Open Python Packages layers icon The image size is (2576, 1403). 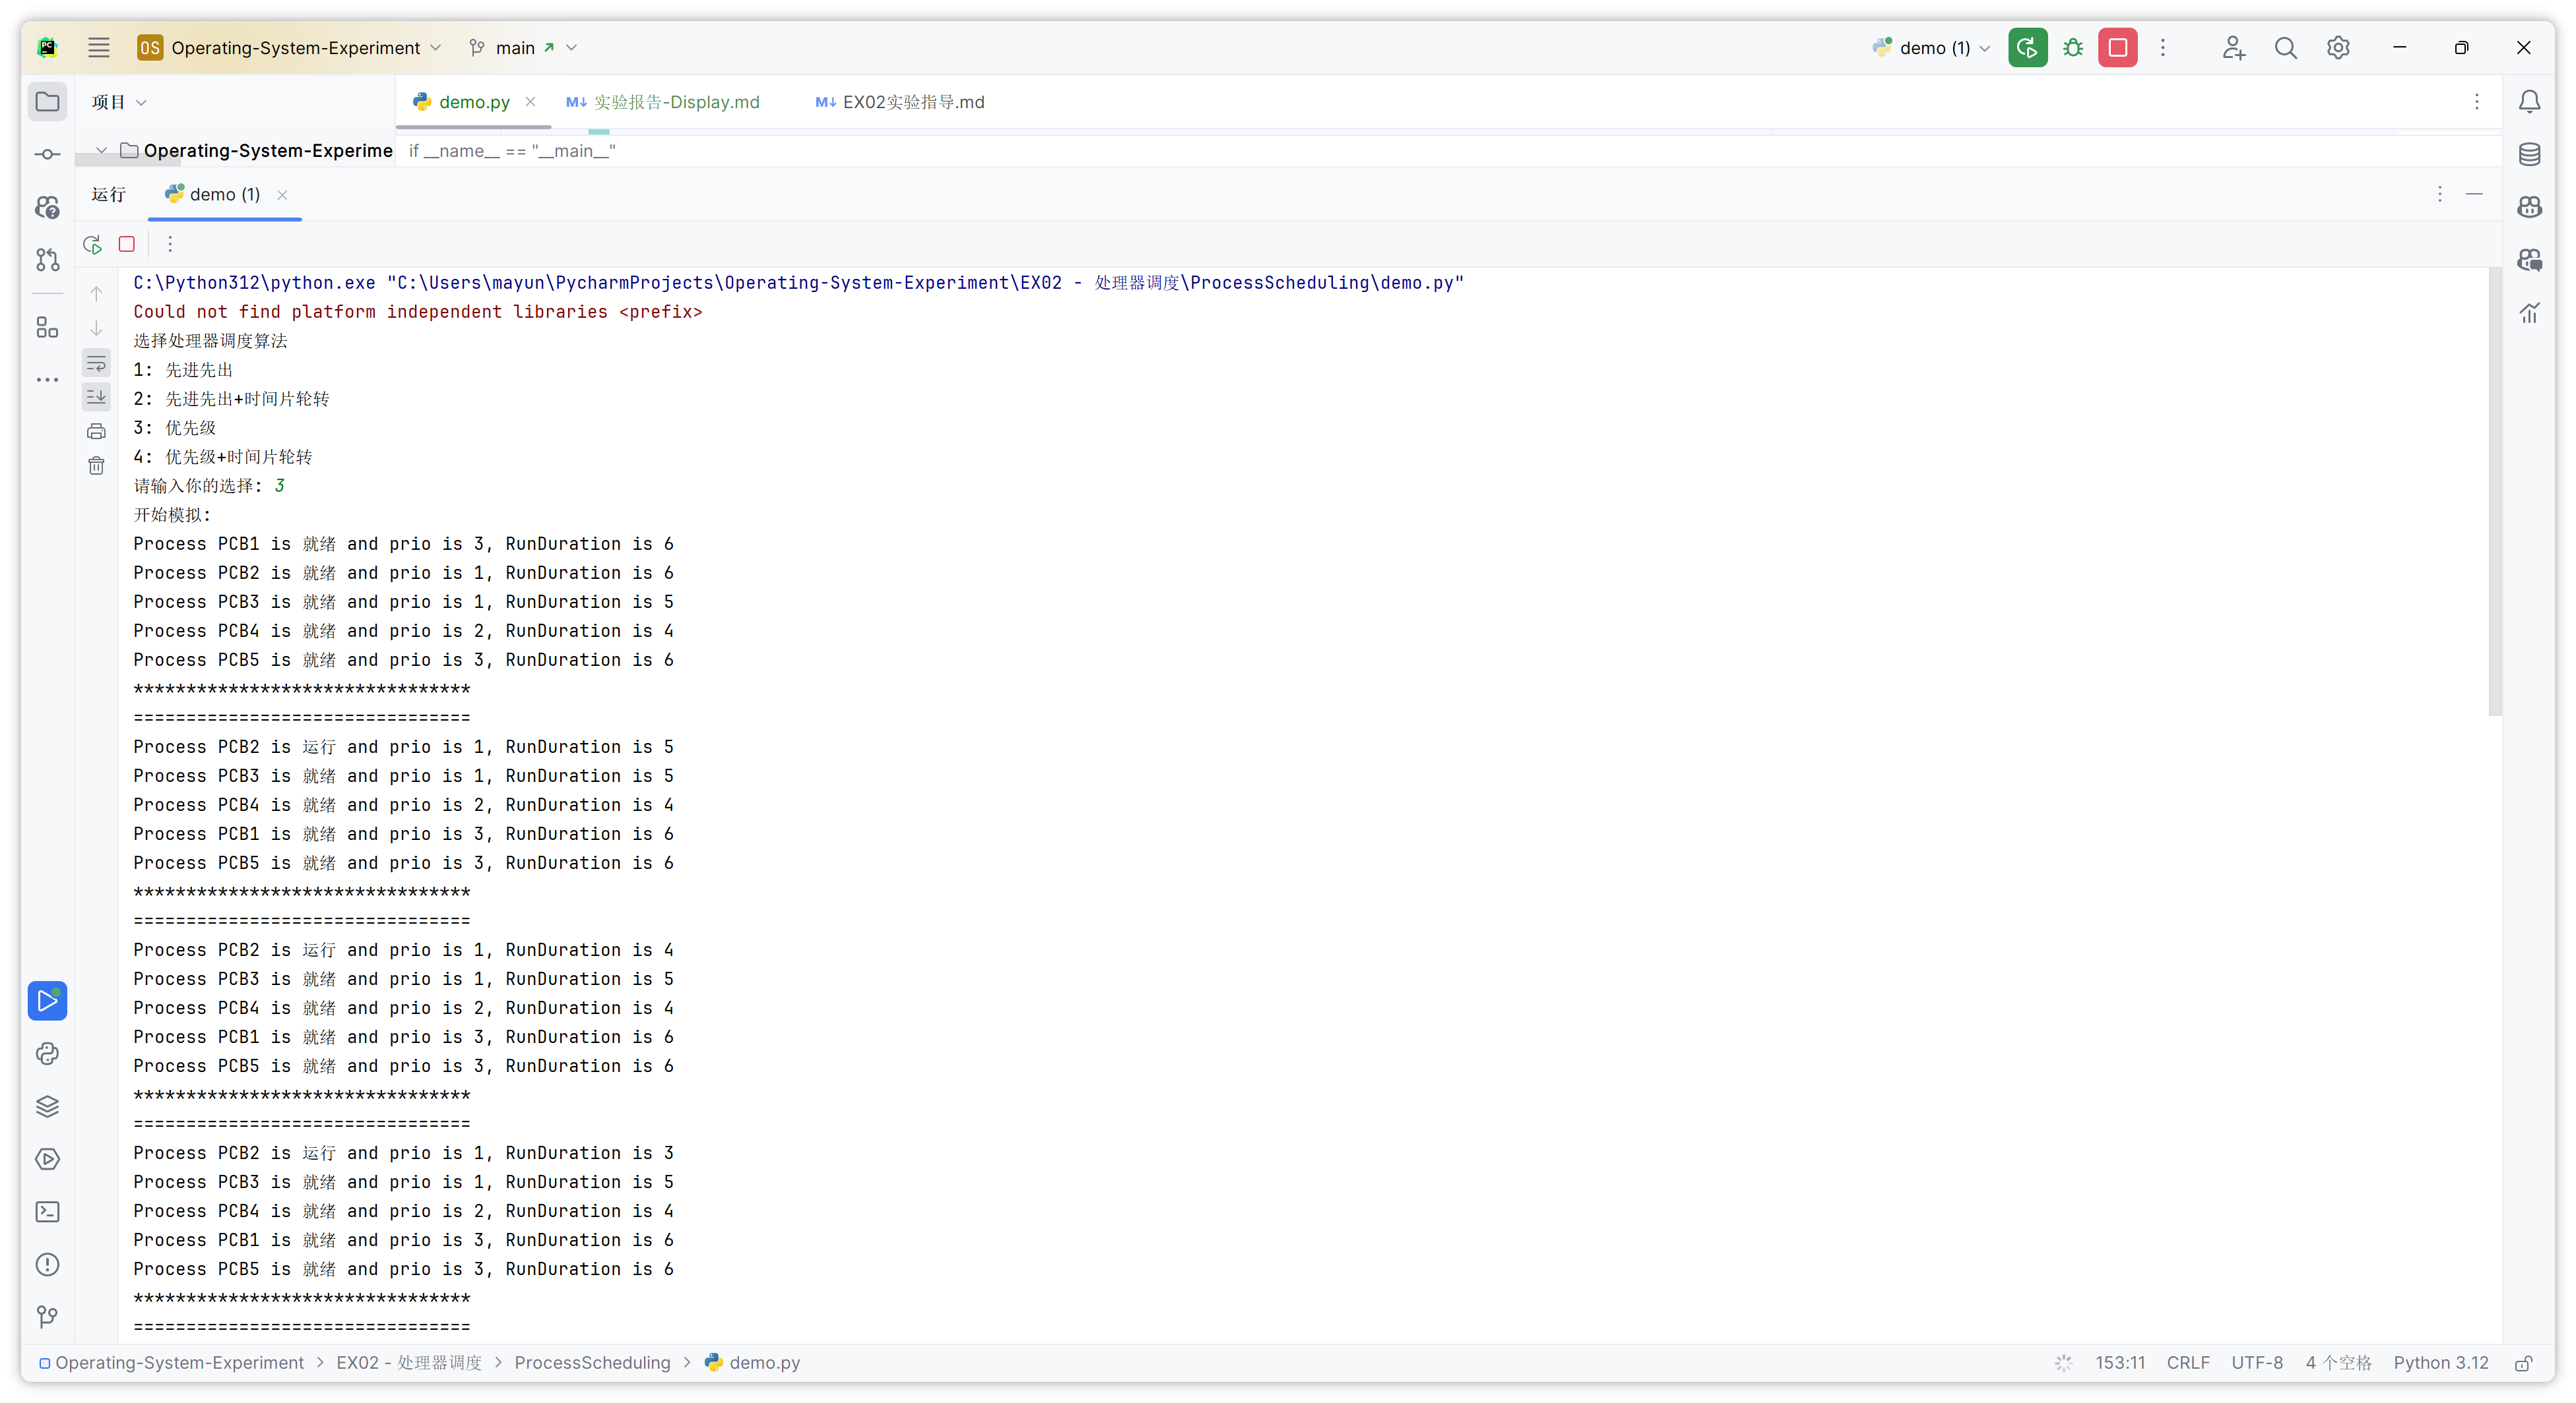point(47,1106)
